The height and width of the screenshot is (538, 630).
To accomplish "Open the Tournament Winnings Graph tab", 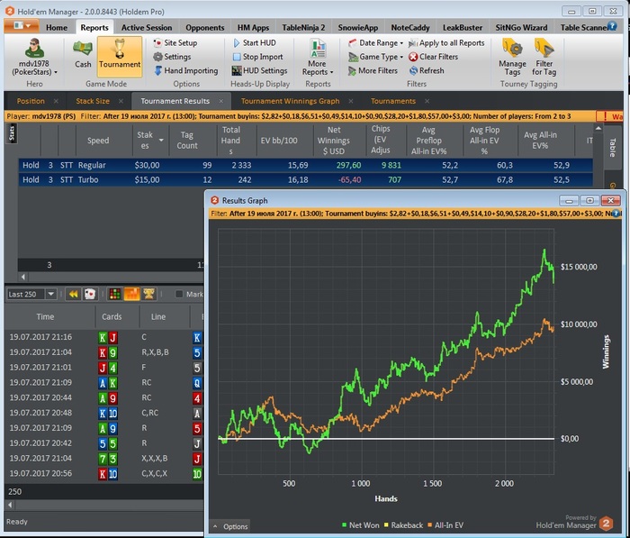I will point(290,101).
